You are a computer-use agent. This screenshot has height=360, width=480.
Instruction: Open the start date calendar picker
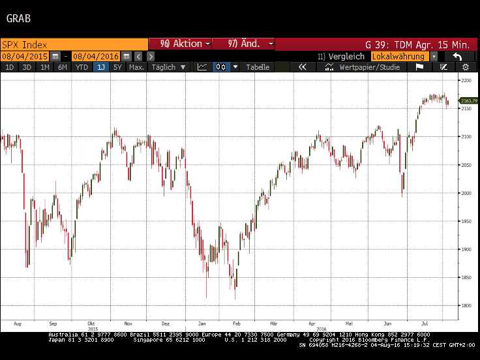click(x=55, y=57)
